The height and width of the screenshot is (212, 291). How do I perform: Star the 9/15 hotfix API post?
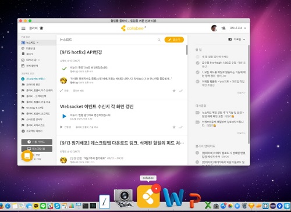pos(174,91)
